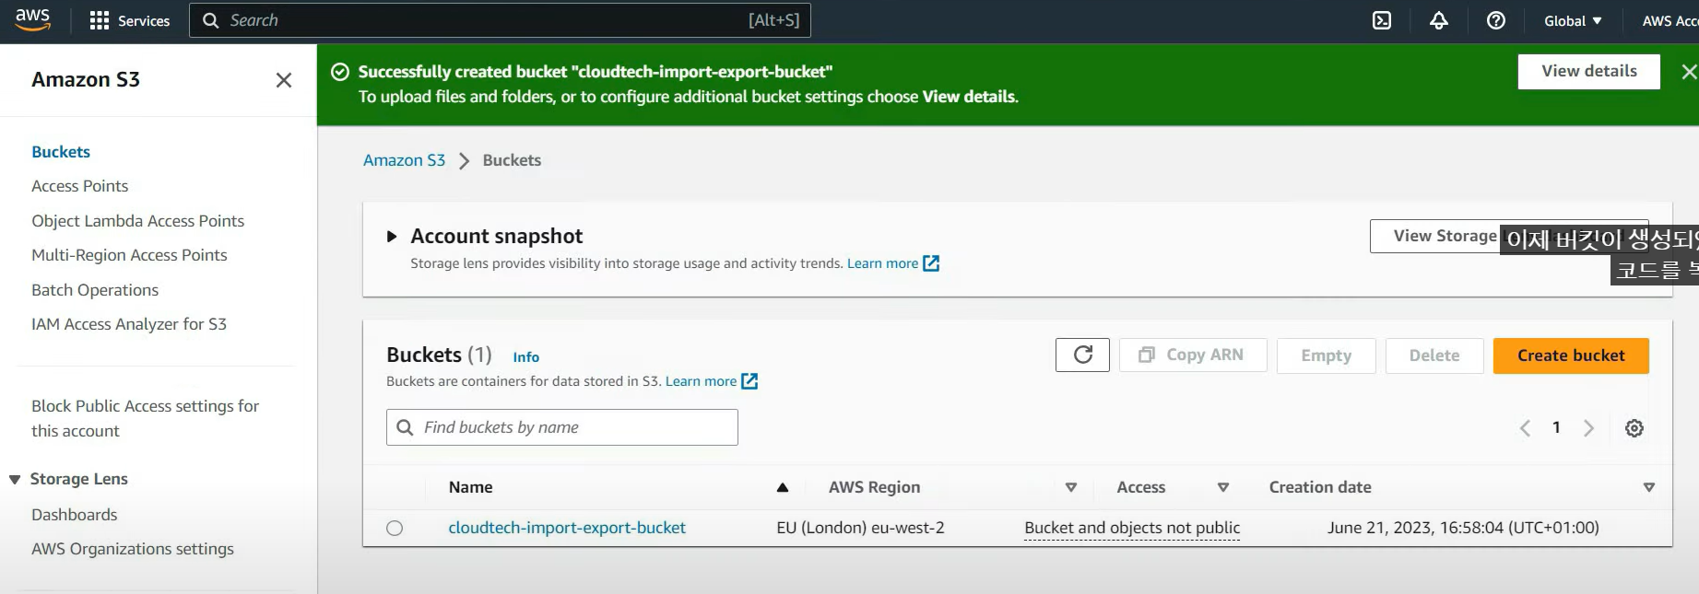Viewport: 1699px width, 594px height.
Task: Click page number 1 in pagination
Action: (x=1556, y=427)
